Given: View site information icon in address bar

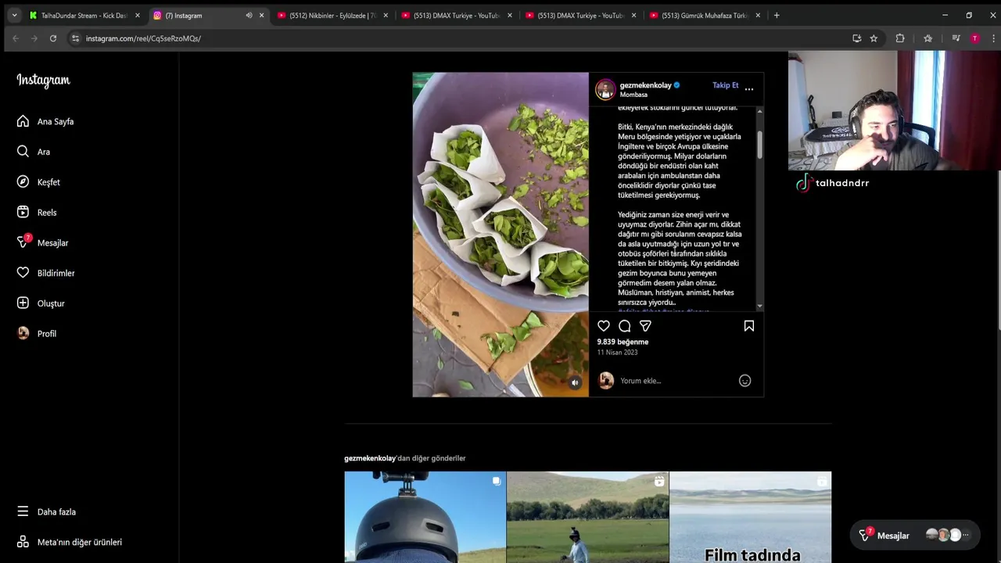Looking at the screenshot, I should point(75,38).
